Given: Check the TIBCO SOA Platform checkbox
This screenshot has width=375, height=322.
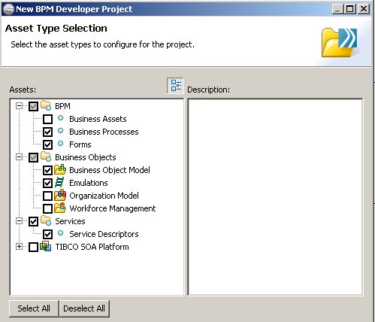Looking at the screenshot, I should 33,247.
